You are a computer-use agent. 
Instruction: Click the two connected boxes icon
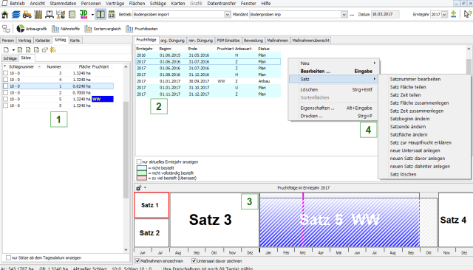point(6,29)
